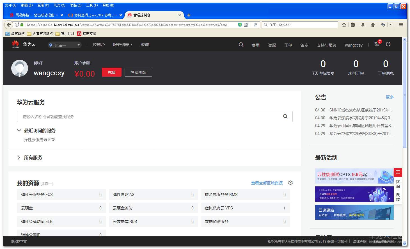Open the 支持与服务 header menu

326,45
